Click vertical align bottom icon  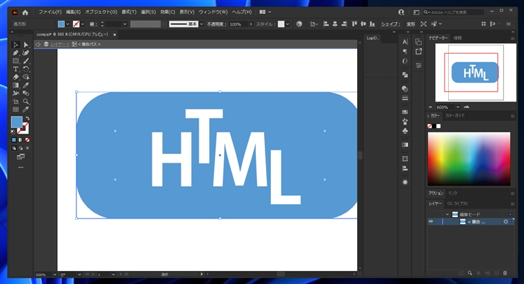[x=372, y=24]
